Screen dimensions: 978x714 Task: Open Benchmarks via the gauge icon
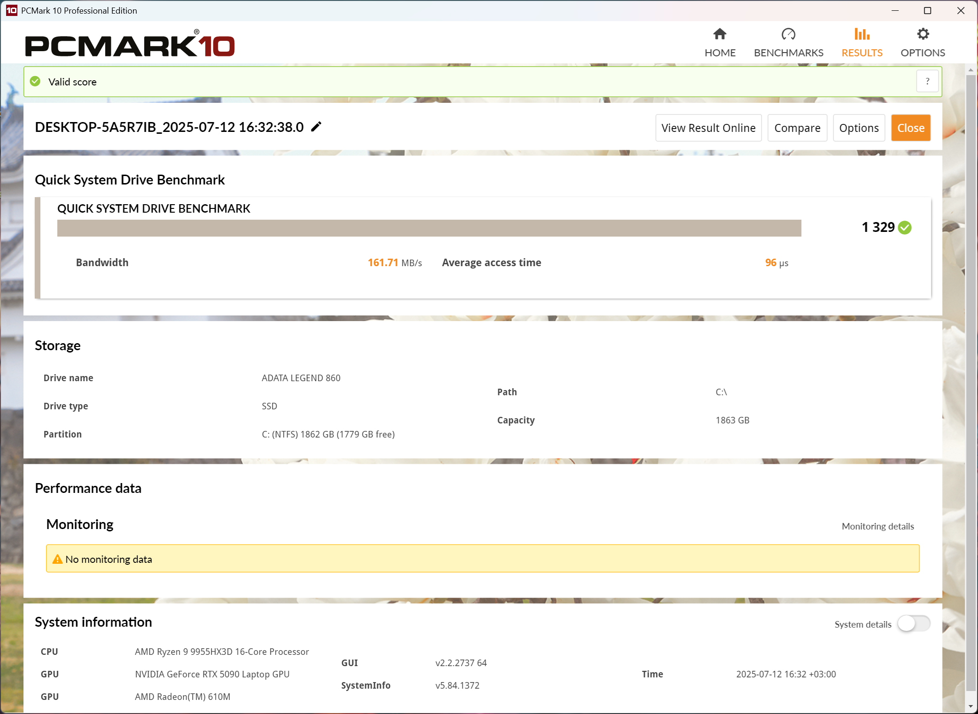(788, 34)
